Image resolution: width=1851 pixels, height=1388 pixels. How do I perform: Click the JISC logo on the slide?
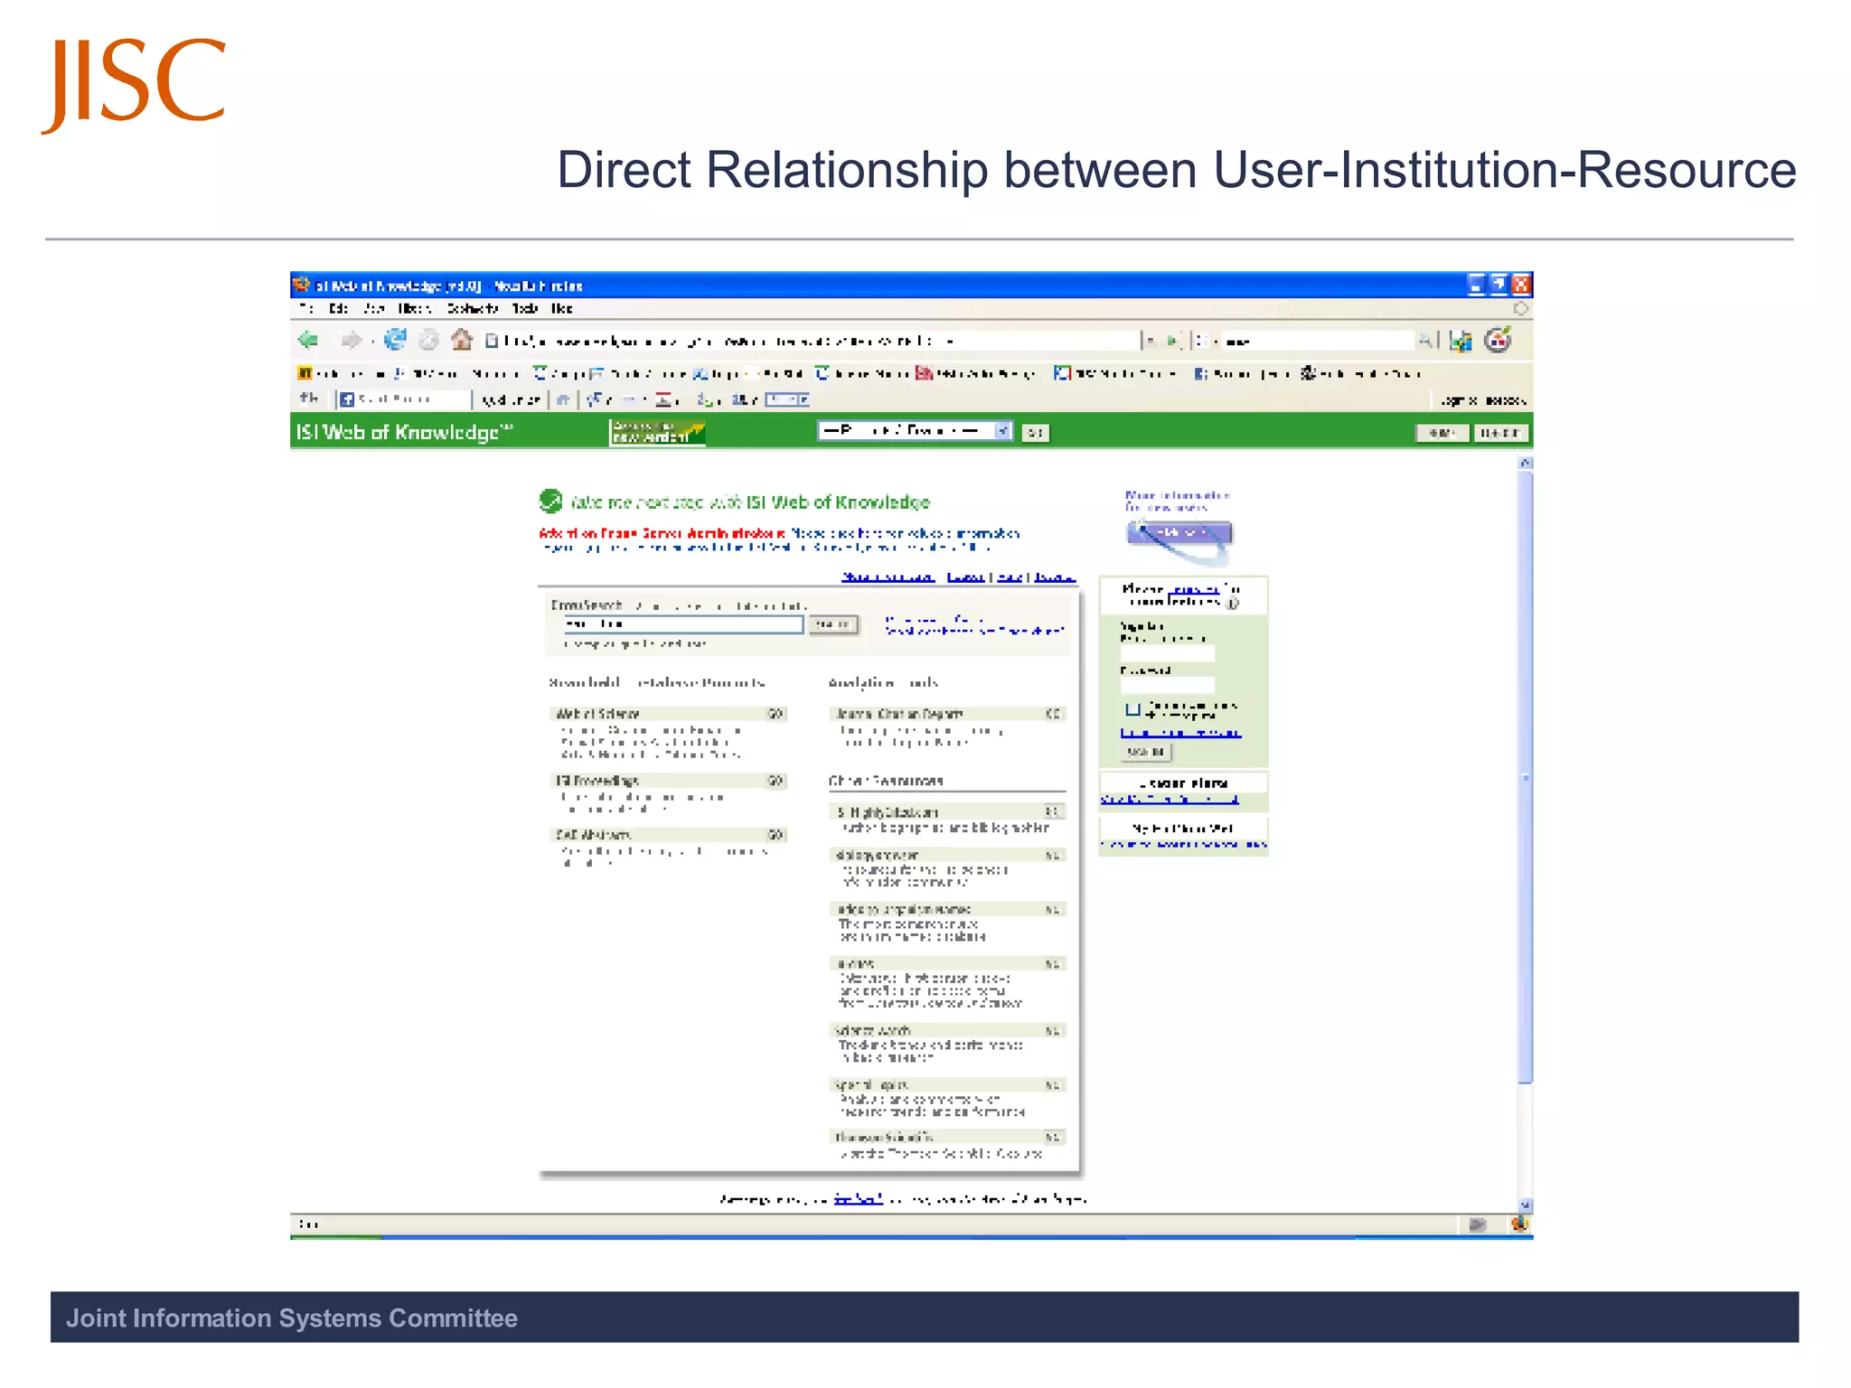134,84
